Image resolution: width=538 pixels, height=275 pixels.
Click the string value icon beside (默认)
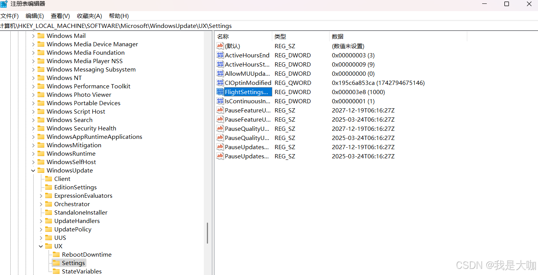point(220,46)
